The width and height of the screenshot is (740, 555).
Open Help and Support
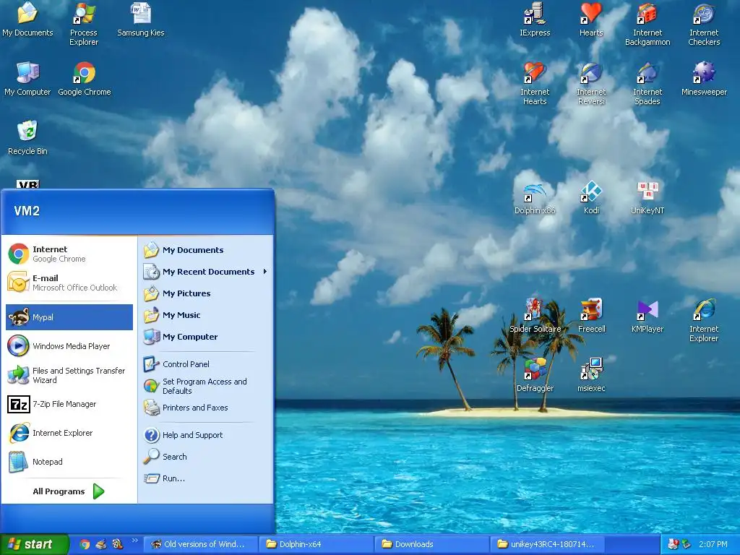pos(206,435)
